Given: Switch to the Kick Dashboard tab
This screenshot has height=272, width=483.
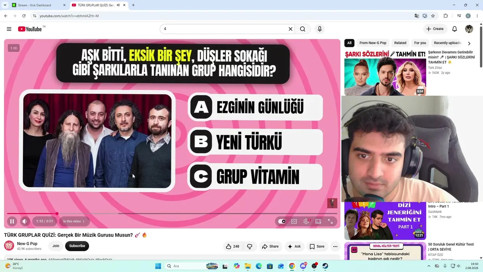Looking at the screenshot, I should pyautogui.click(x=37, y=5).
